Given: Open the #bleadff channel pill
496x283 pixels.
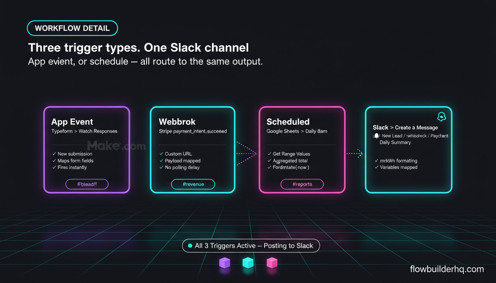Looking at the screenshot, I should (87, 184).
